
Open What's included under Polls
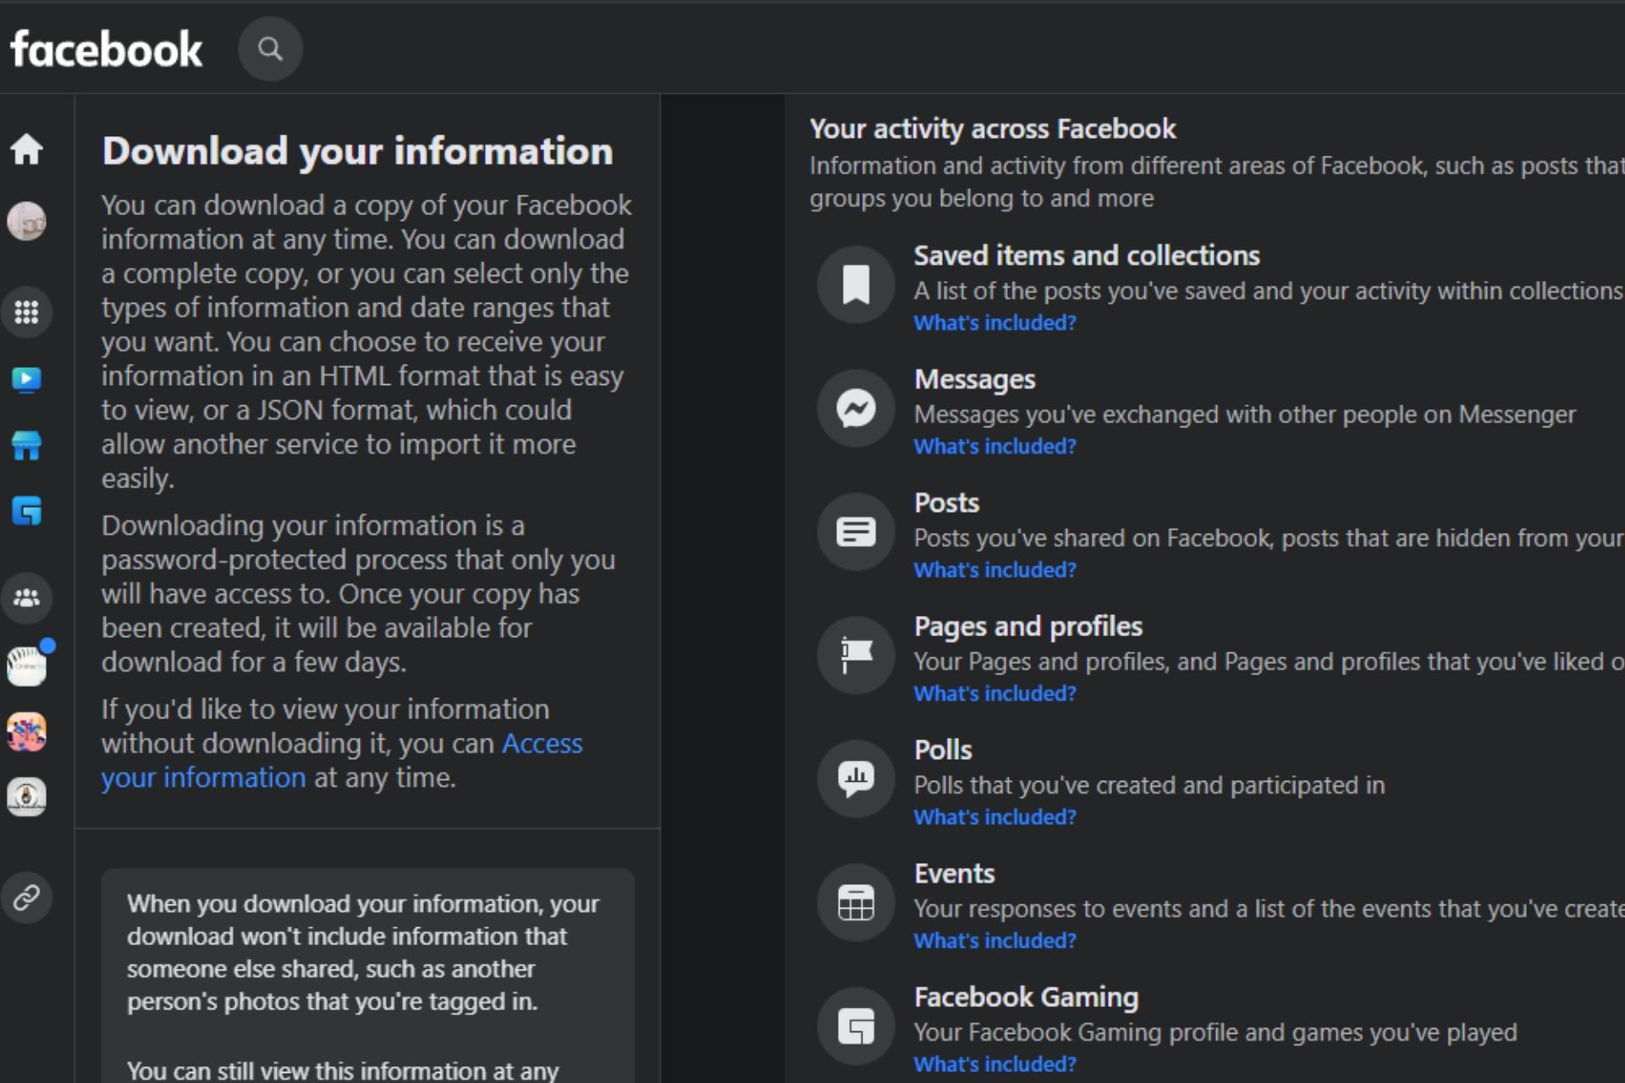[994, 816]
